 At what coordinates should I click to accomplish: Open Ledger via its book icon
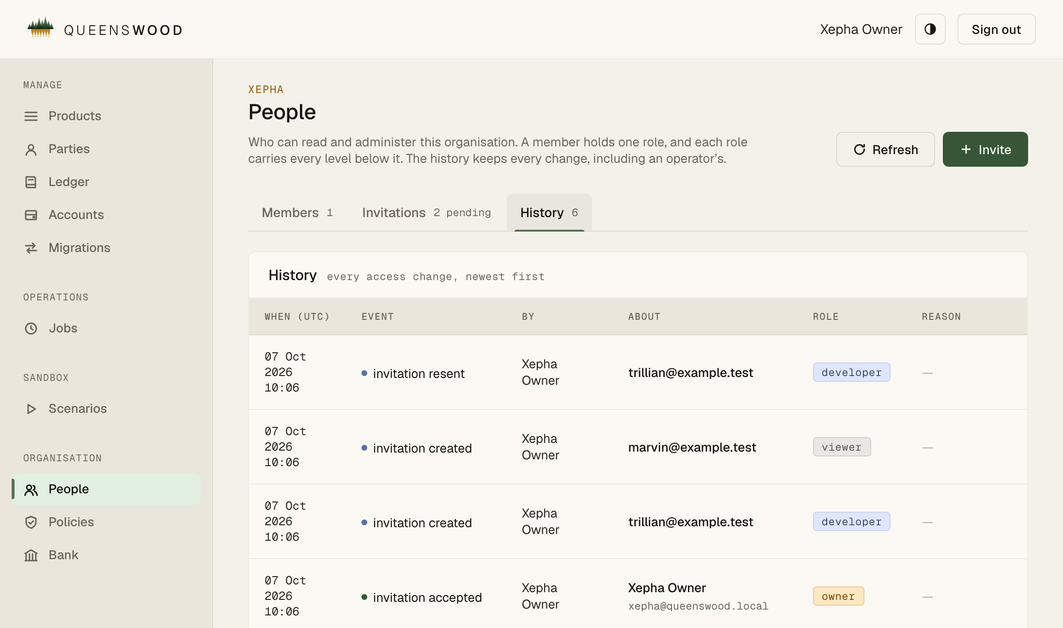click(31, 182)
